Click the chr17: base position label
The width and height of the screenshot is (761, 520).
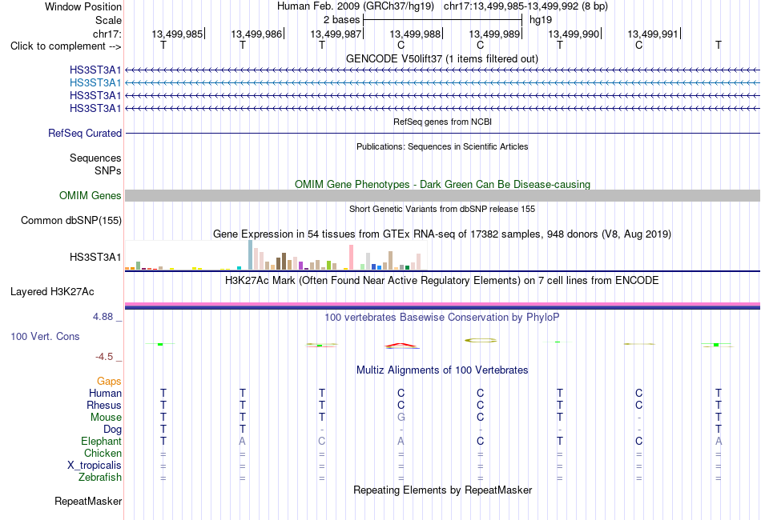tap(107, 34)
